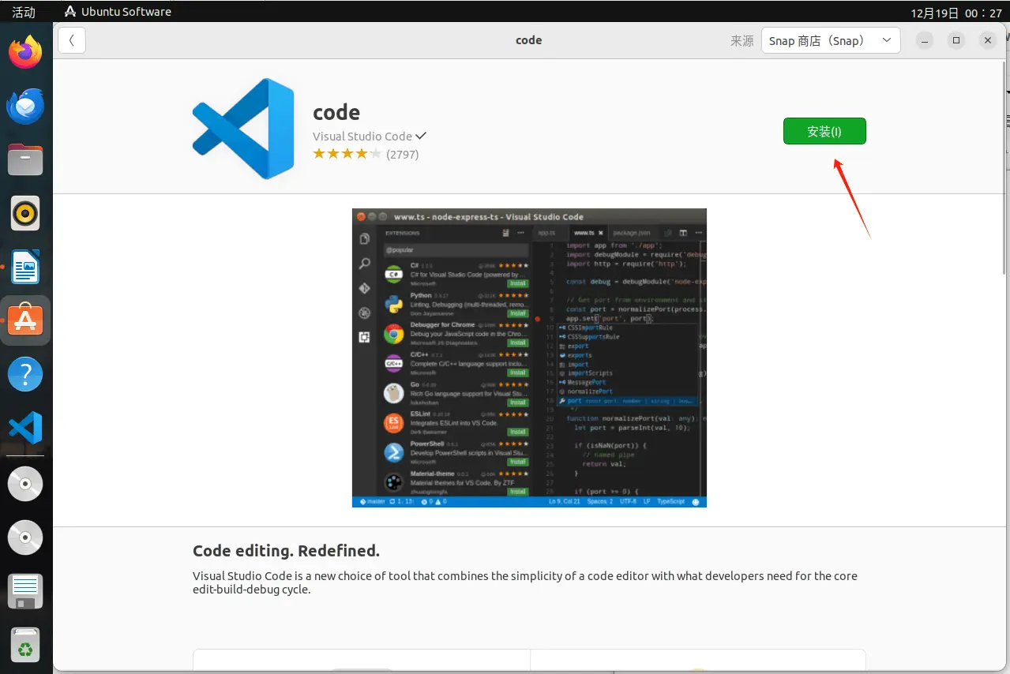
Task: Select the heading 'Code editing. Redefined.'
Action: [286, 551]
